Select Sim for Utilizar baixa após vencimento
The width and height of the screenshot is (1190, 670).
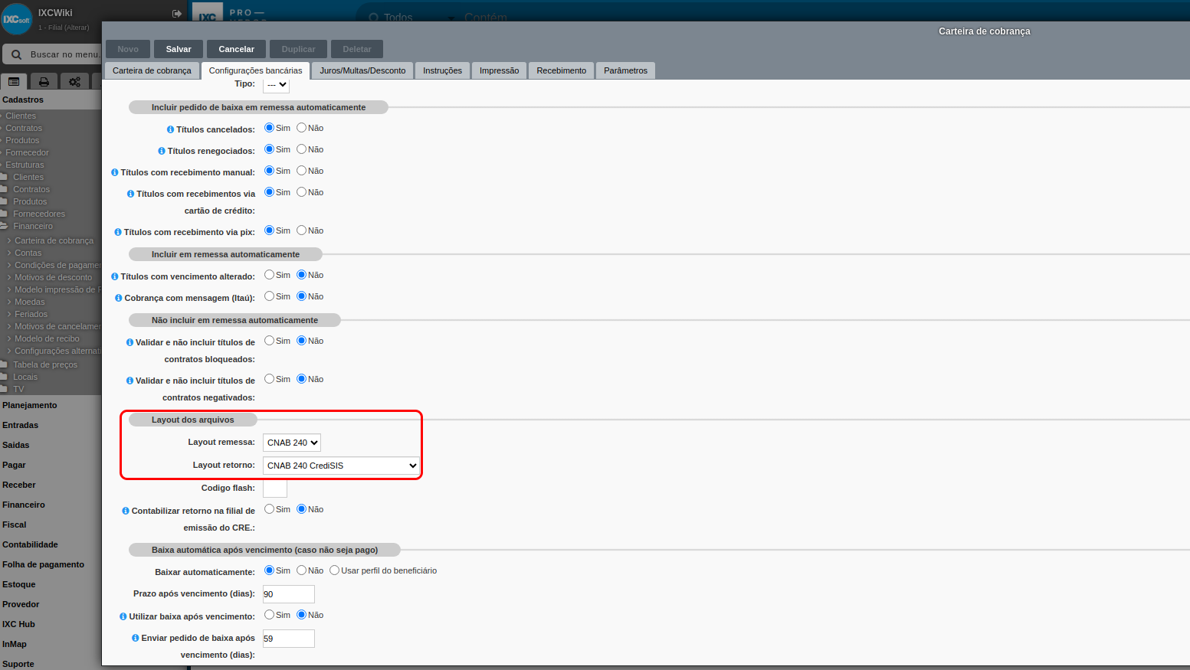coord(269,615)
